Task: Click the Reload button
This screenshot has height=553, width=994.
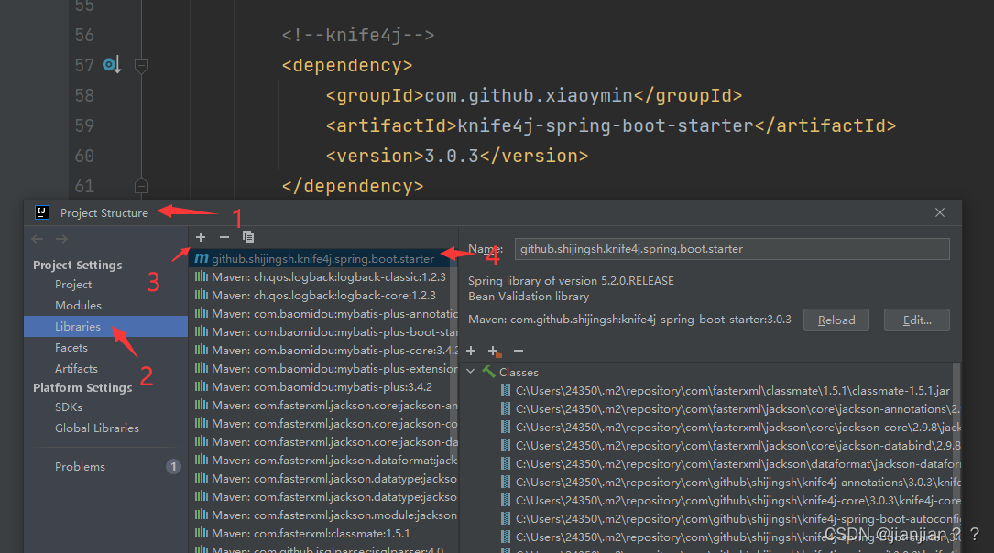Action: (835, 320)
